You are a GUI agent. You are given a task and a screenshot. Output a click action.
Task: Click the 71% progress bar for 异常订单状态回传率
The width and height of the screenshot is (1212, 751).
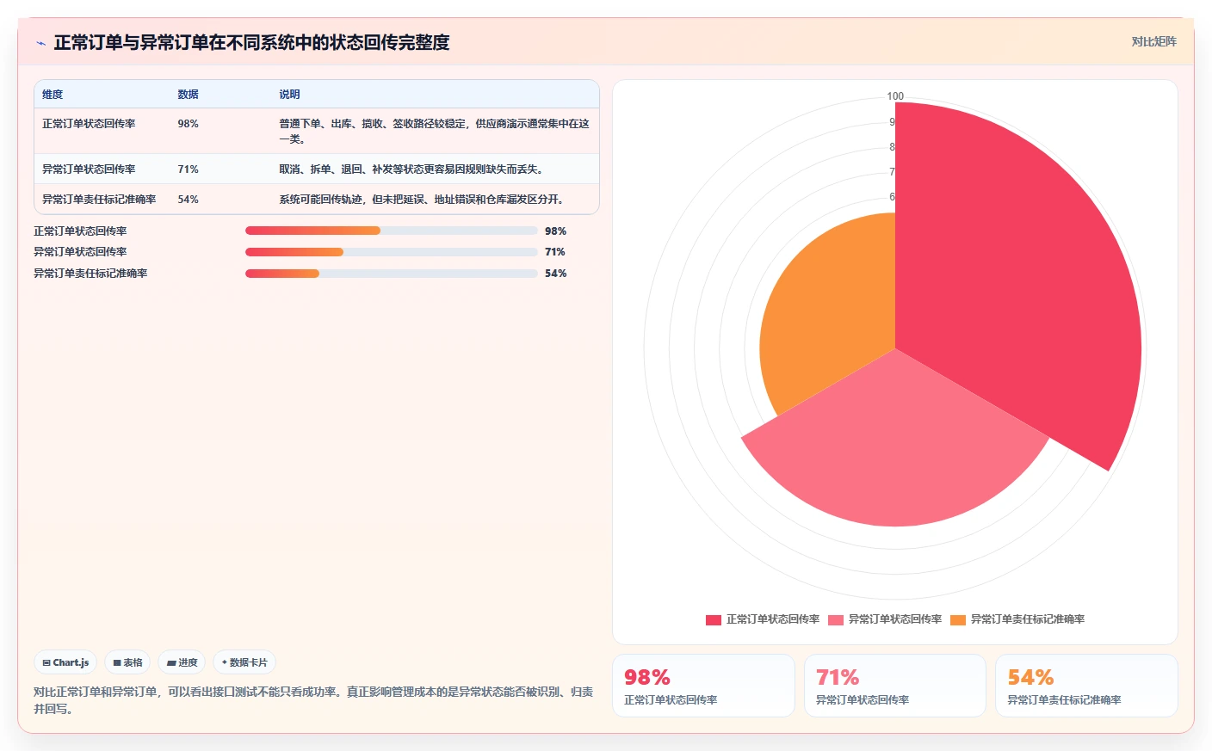click(x=391, y=252)
